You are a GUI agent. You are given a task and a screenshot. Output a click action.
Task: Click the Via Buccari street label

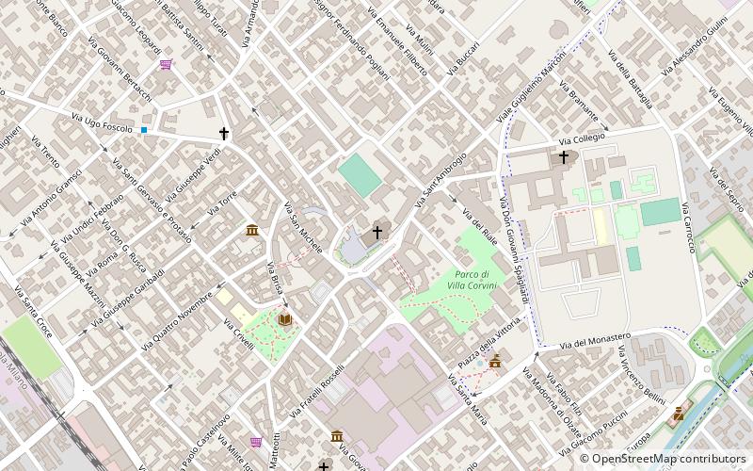coord(463,58)
